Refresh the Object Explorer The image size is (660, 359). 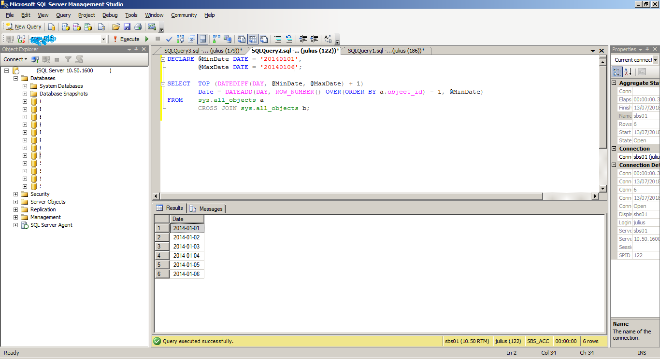[80, 59]
